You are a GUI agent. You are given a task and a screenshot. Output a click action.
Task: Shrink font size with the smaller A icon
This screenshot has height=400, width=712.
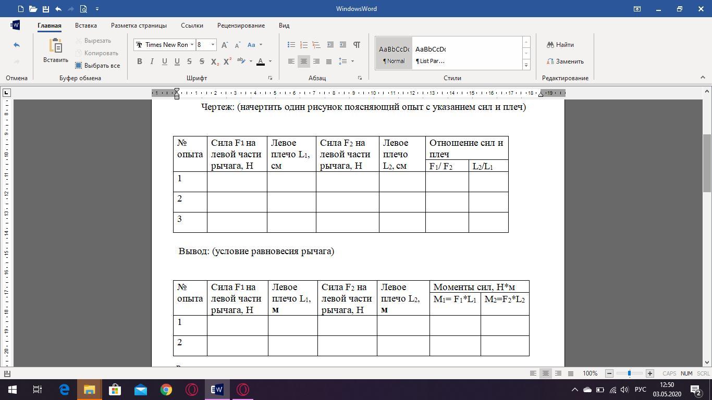coord(238,45)
